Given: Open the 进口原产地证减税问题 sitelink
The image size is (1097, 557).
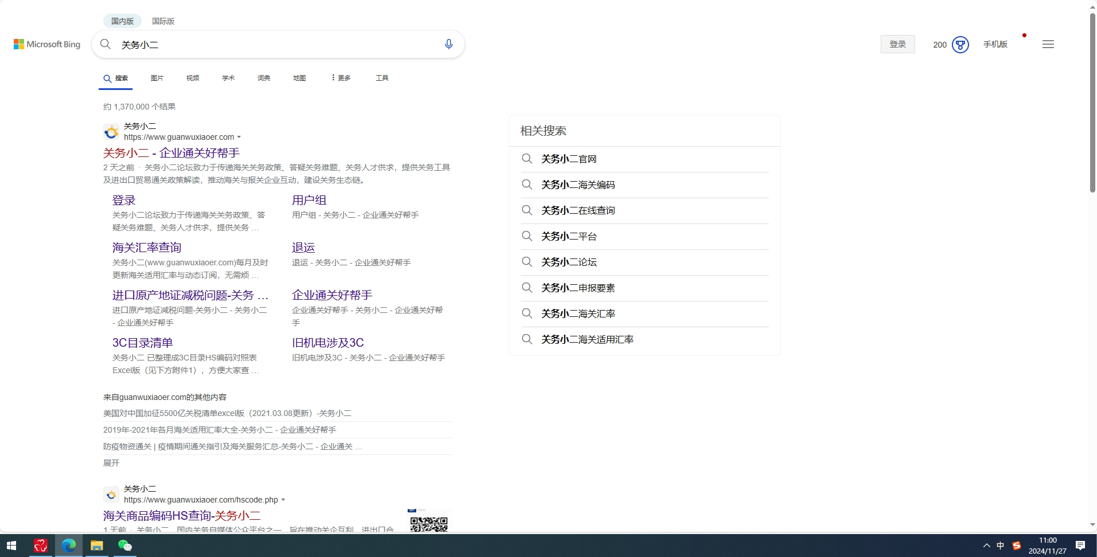Looking at the screenshot, I should (x=190, y=295).
